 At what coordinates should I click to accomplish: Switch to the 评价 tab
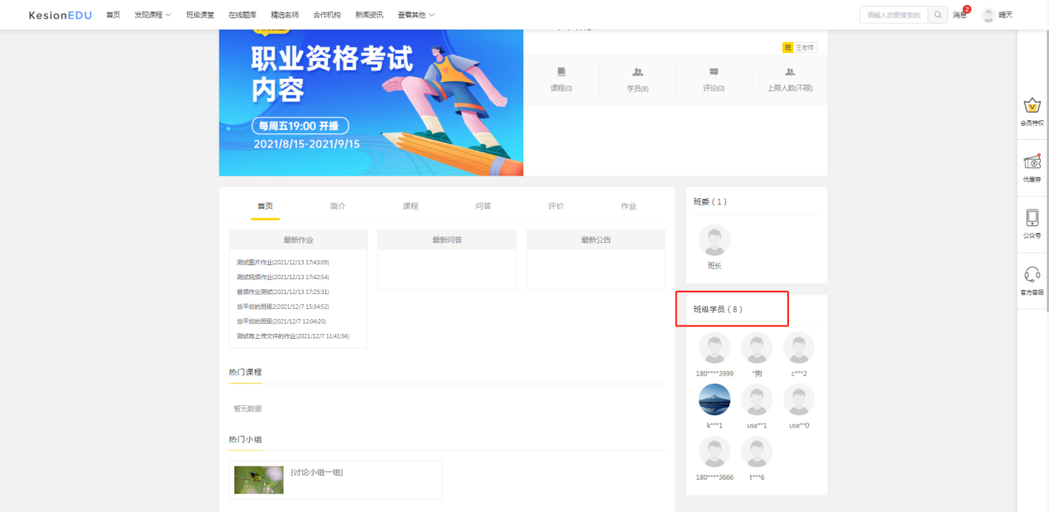point(556,206)
